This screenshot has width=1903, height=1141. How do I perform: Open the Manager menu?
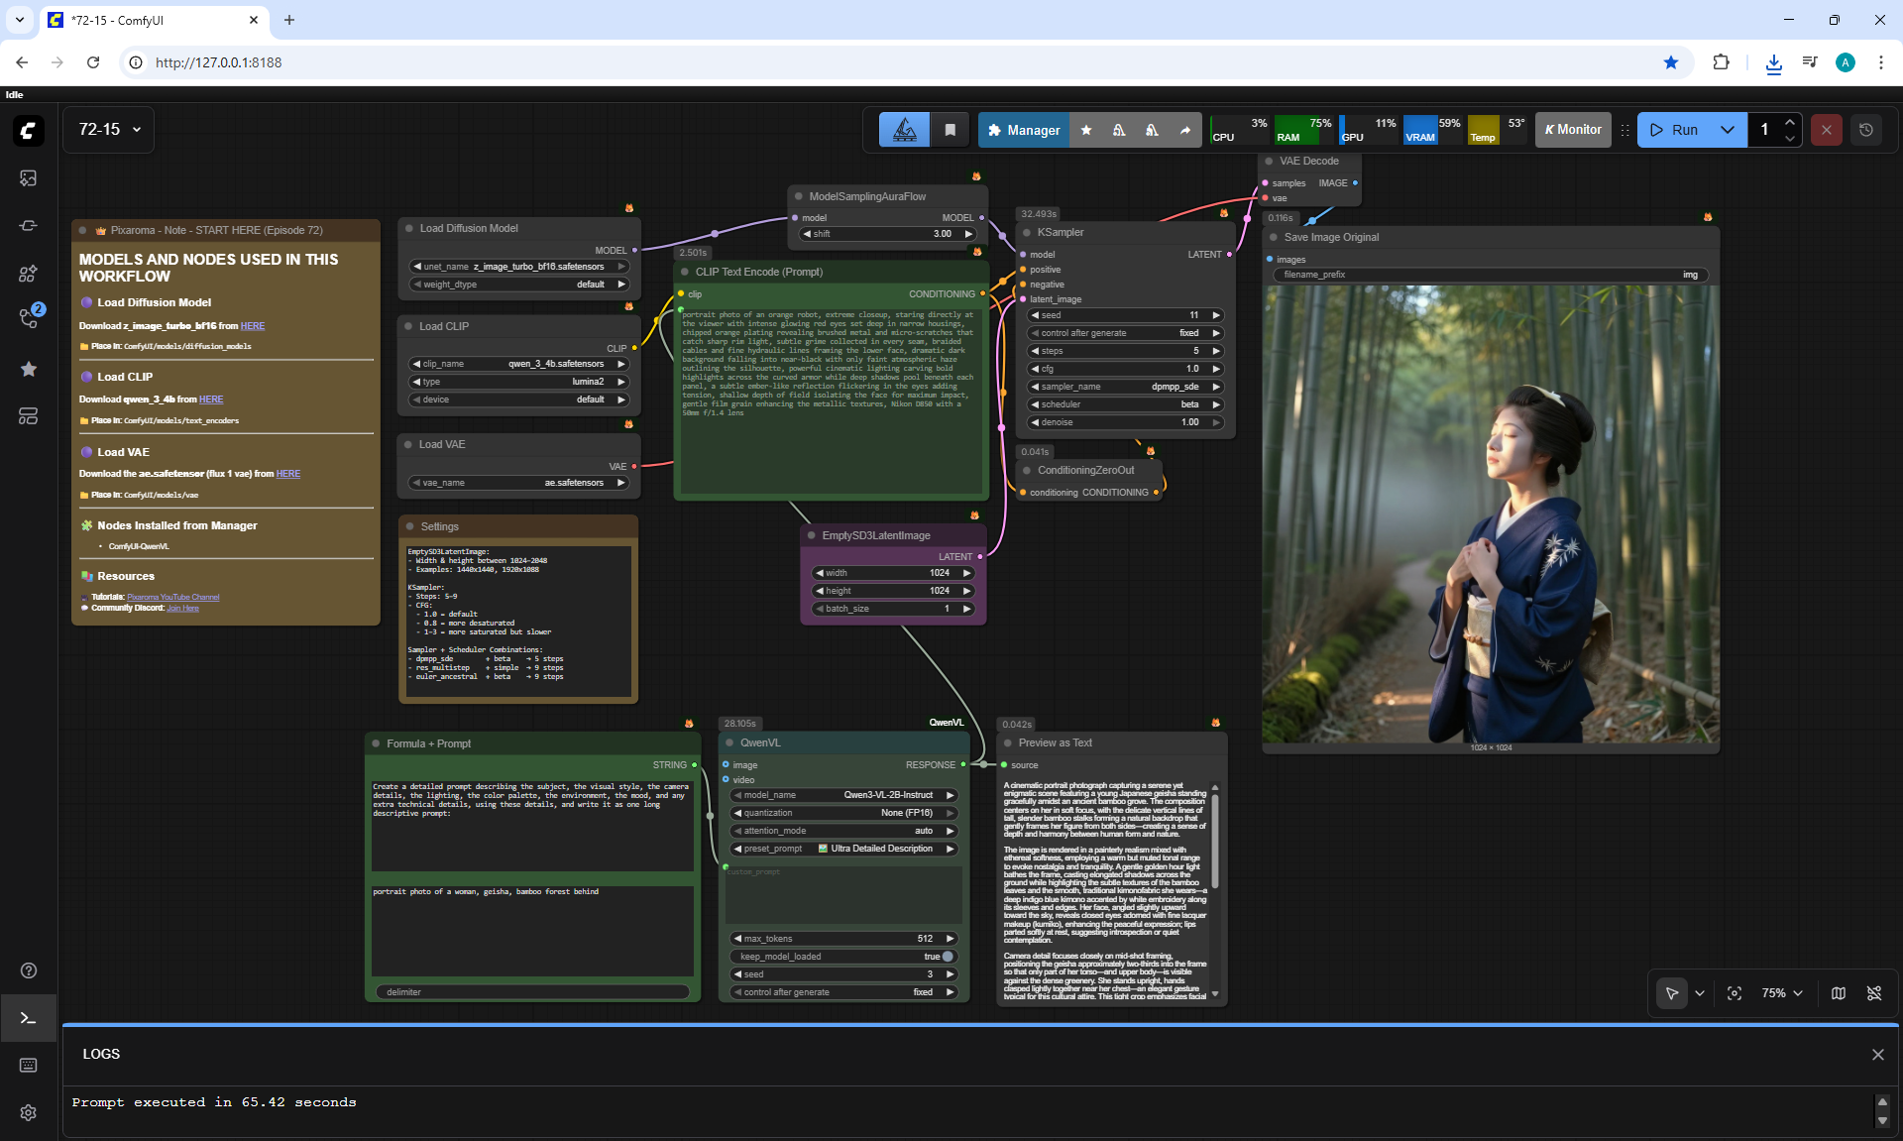[1024, 130]
